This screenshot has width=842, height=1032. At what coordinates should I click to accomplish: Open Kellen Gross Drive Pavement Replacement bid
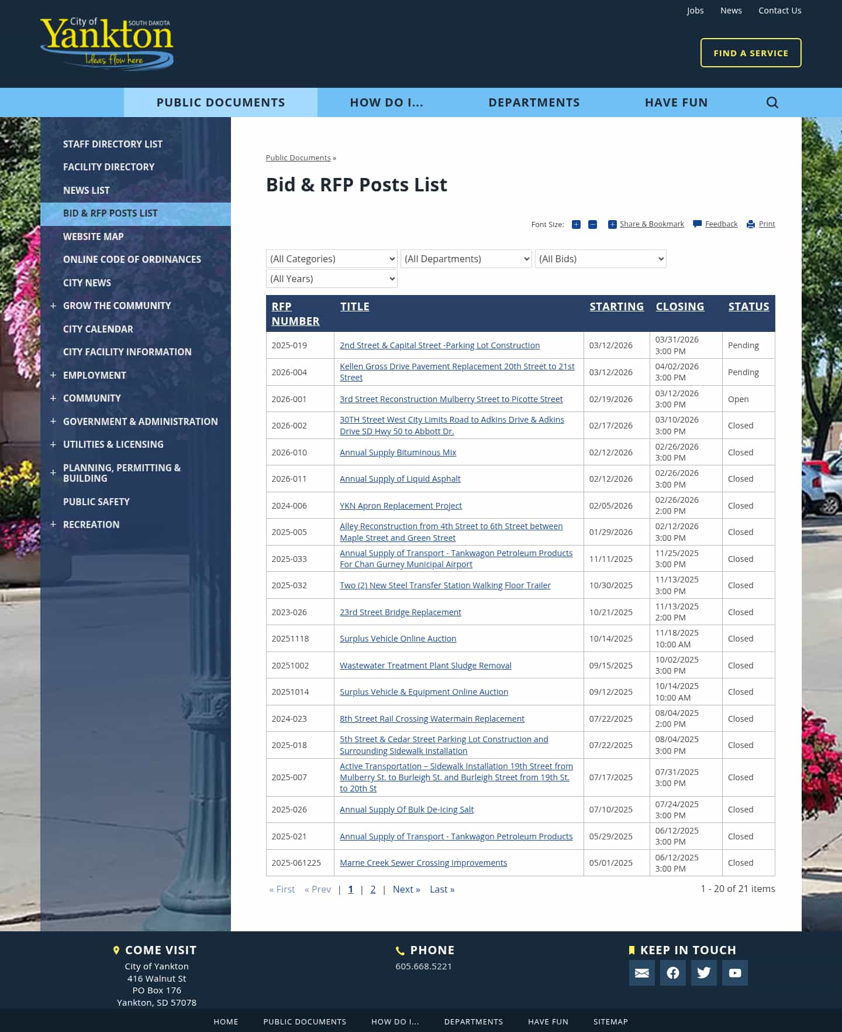[457, 372]
